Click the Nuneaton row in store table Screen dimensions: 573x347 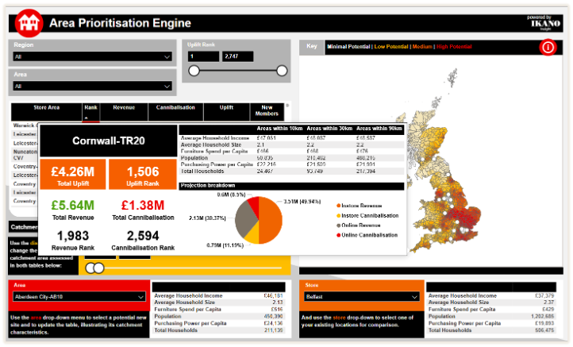[x=25, y=155]
